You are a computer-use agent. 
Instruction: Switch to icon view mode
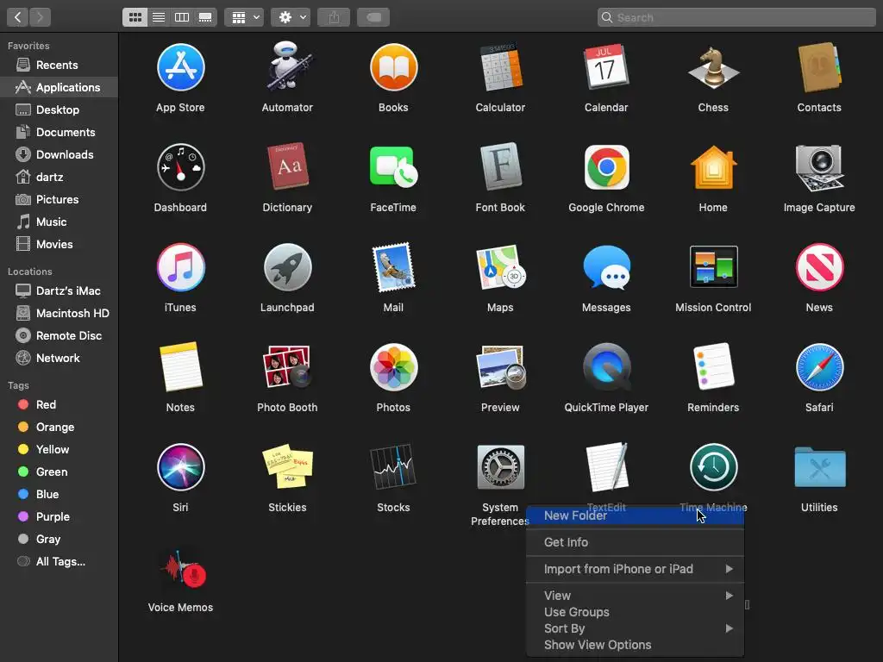(135, 17)
